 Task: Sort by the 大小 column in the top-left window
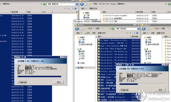click(47, 12)
